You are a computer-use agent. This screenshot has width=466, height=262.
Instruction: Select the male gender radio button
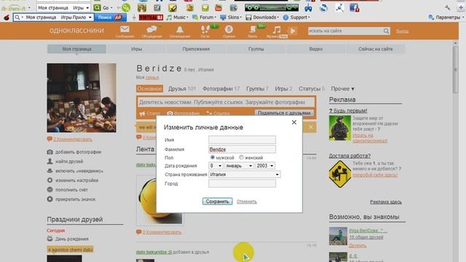coord(212,157)
